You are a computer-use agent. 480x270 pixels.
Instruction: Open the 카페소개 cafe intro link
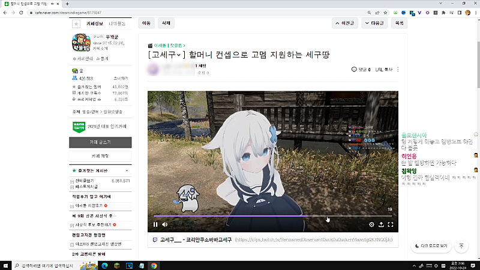pyautogui.click(x=100, y=49)
